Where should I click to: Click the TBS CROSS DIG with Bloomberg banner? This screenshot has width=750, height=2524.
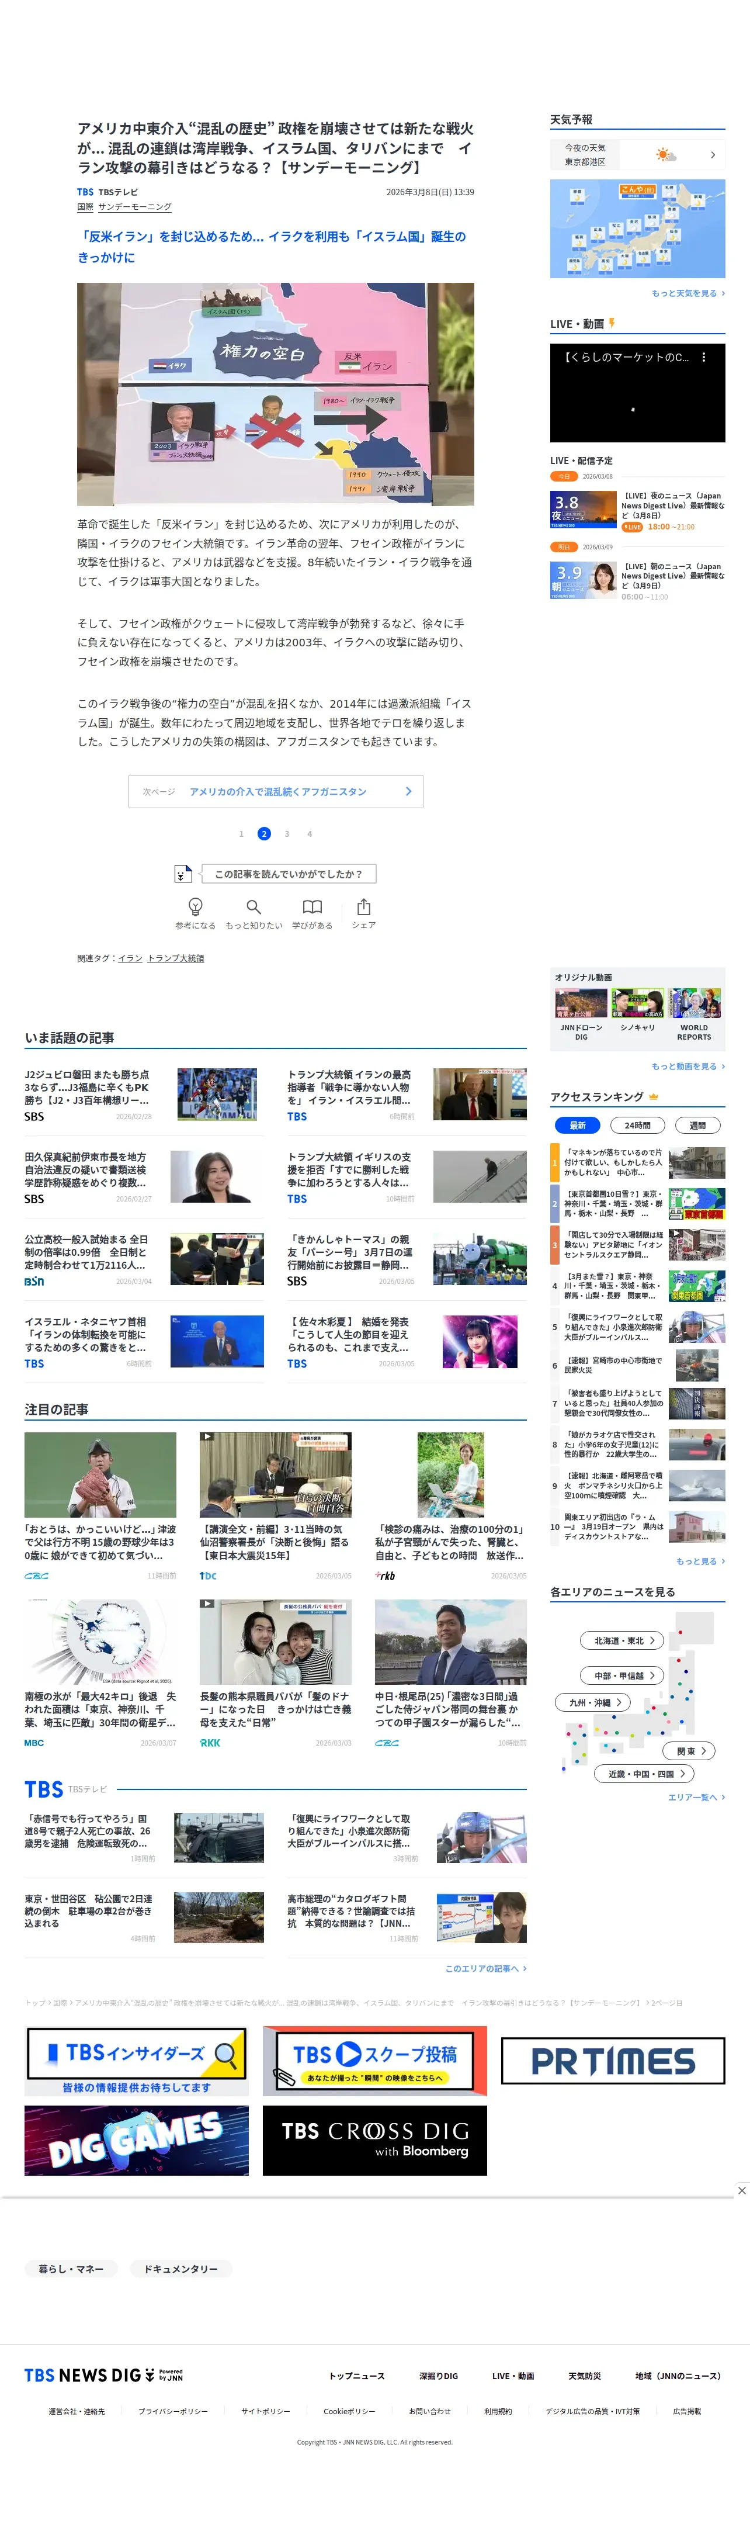pos(375,2141)
